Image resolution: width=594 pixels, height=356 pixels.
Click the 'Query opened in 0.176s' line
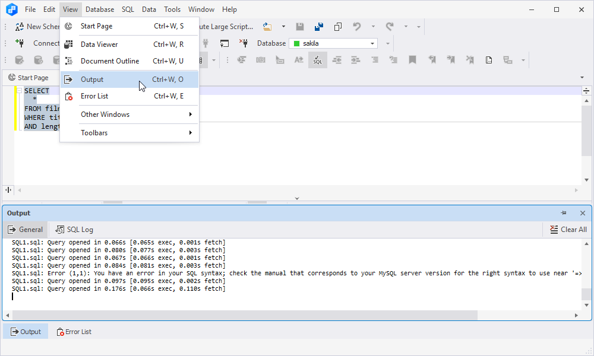pos(119,289)
